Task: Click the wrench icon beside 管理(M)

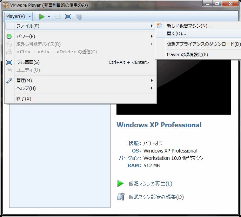Action: 9,81
